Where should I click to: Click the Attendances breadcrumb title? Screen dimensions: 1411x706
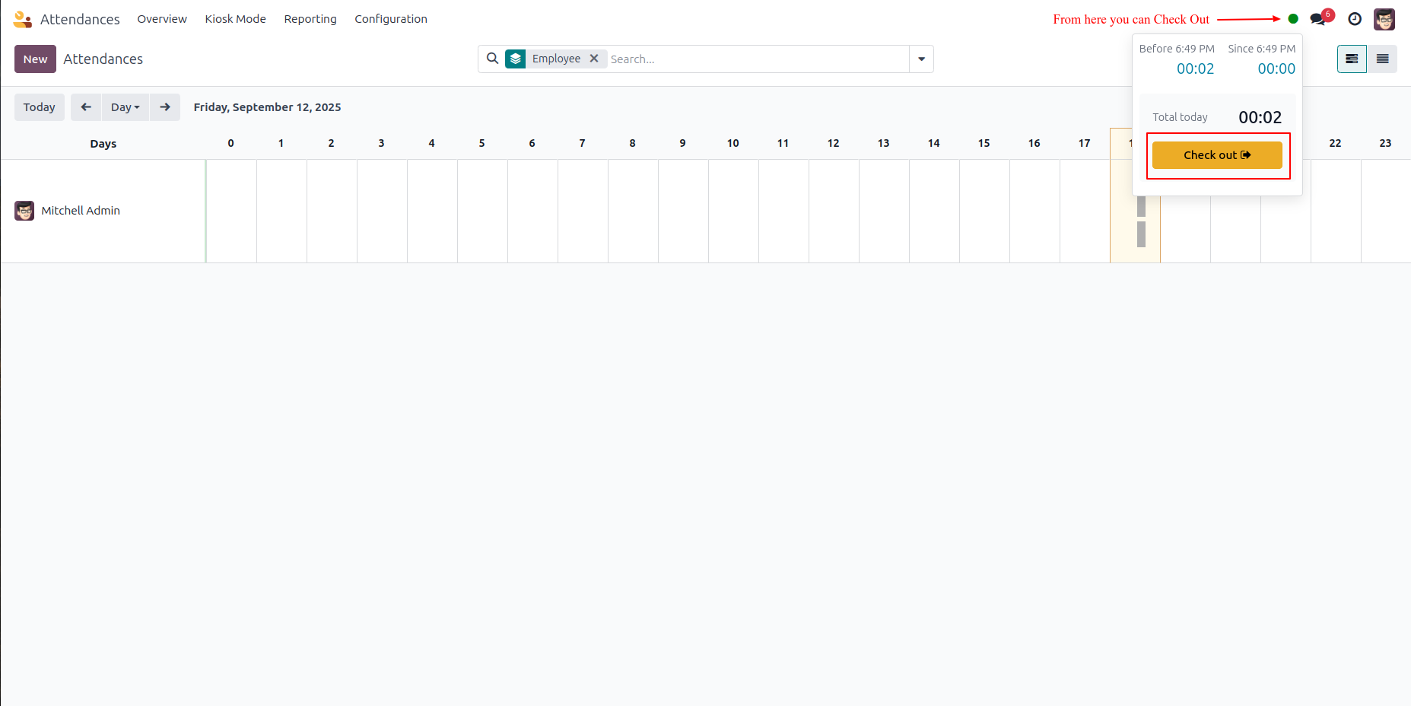click(103, 59)
